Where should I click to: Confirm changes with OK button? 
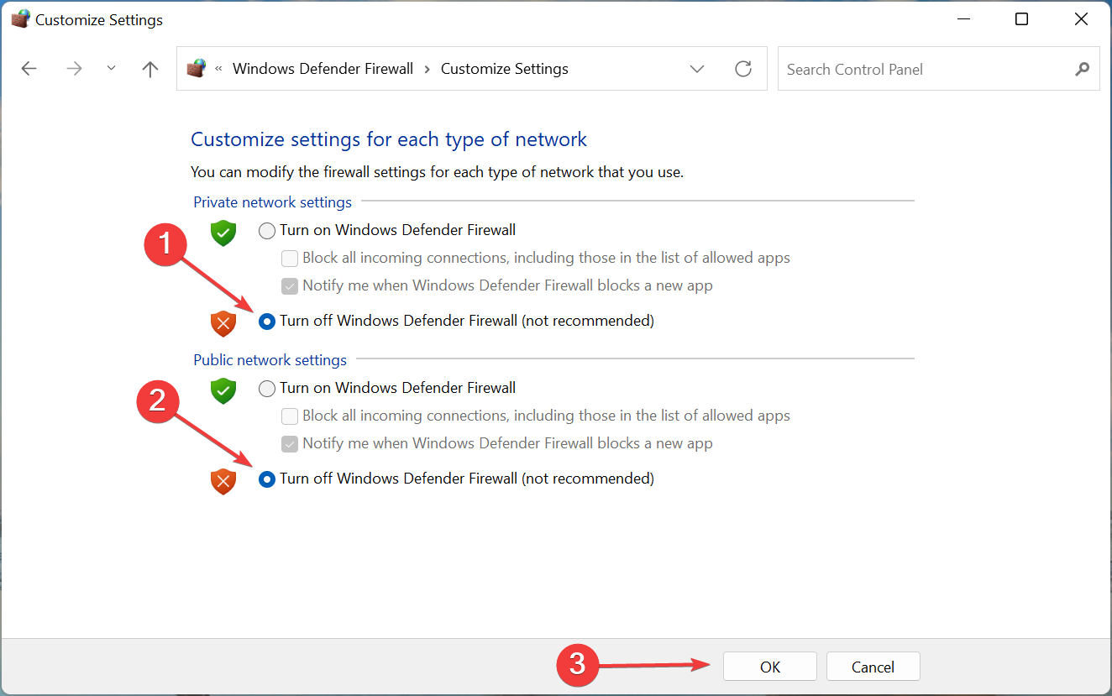770,667
